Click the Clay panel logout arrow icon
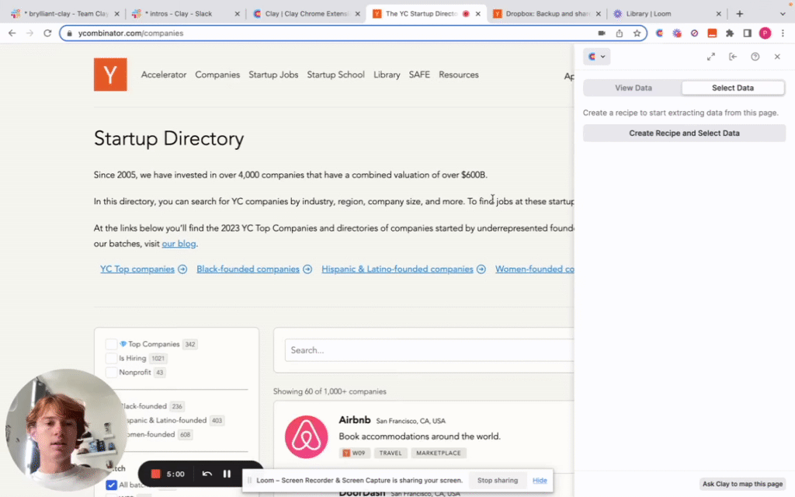The width and height of the screenshot is (795, 497). 732,57
